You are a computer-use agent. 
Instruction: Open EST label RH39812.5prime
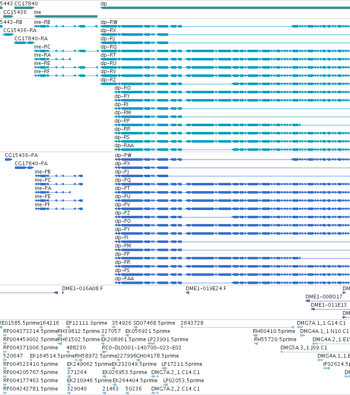pos(79,331)
